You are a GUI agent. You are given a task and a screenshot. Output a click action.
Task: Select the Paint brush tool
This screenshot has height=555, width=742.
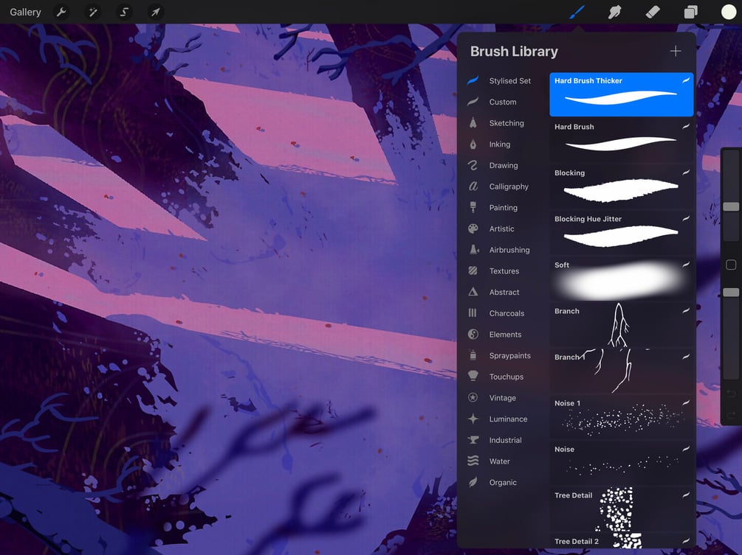point(577,12)
